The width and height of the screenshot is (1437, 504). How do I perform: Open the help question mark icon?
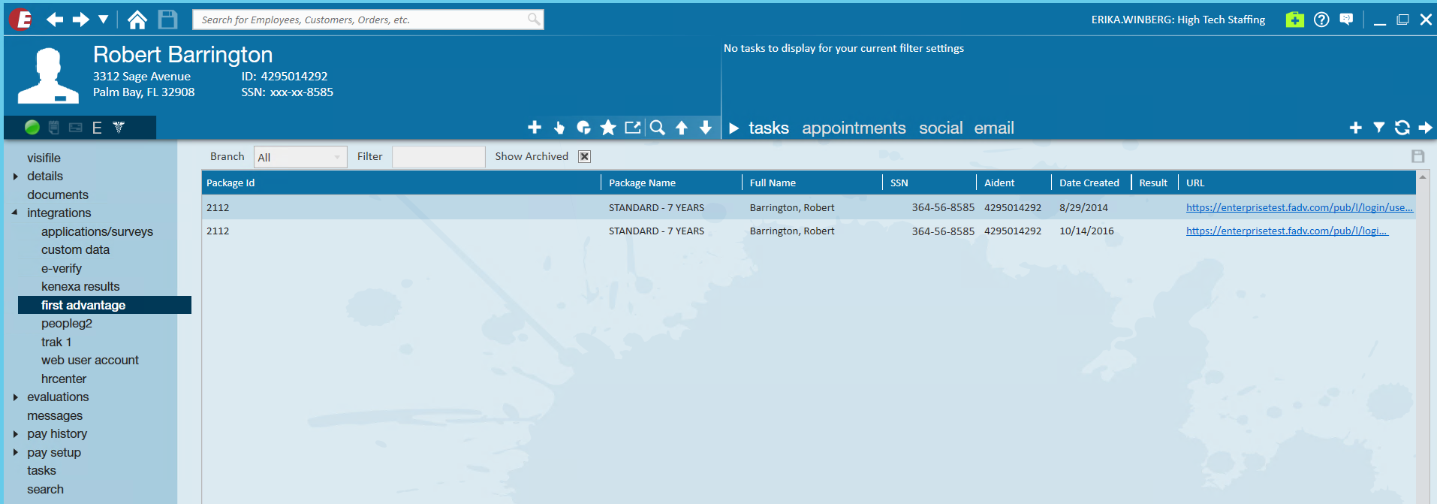[1321, 20]
